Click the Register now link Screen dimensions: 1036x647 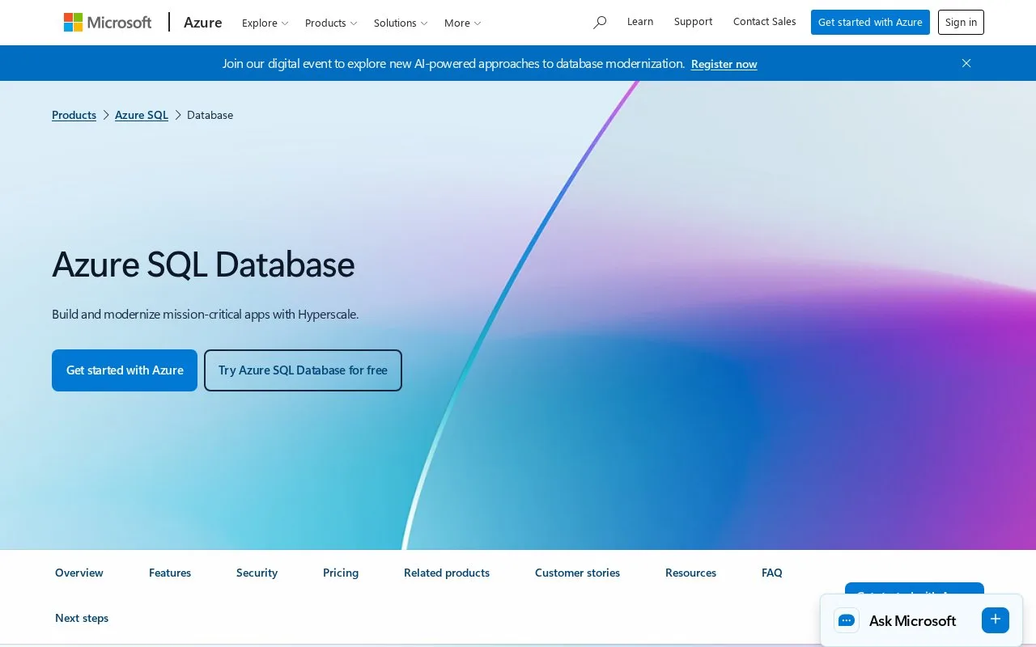tap(724, 64)
